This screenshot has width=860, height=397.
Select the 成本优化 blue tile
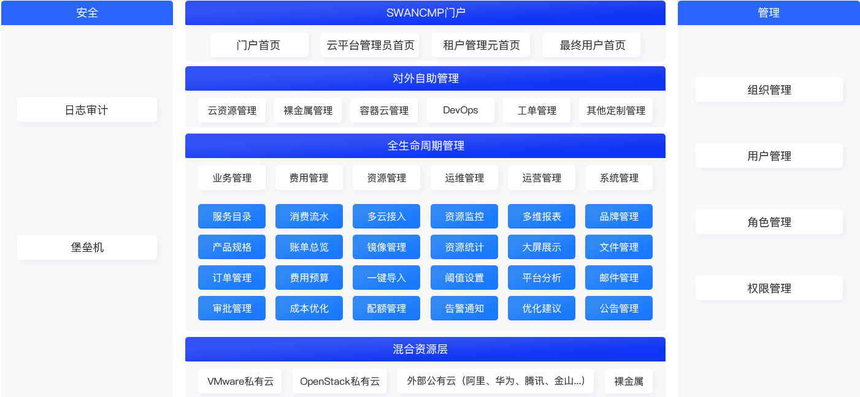(x=309, y=308)
